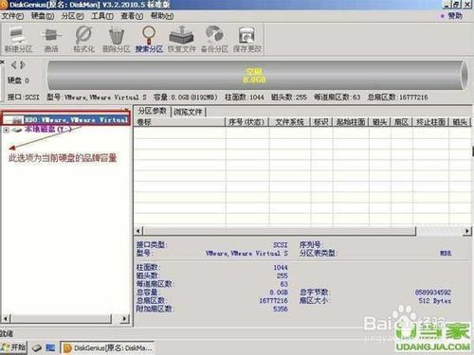474x355 pixels.
Task: Go to previous disk with left arrow
Action: [13, 65]
